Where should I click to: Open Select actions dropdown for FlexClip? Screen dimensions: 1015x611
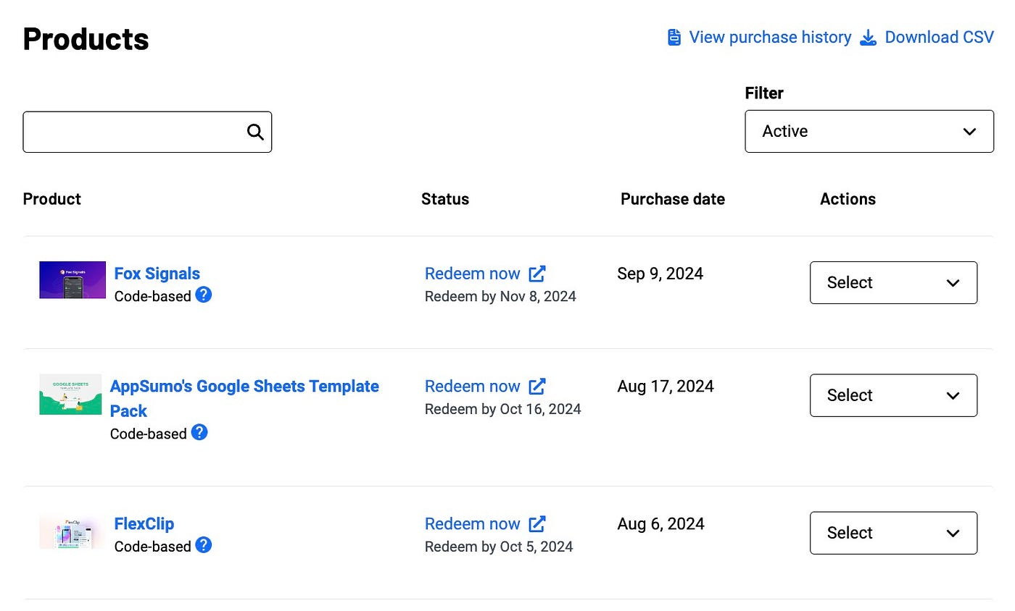coord(893,533)
